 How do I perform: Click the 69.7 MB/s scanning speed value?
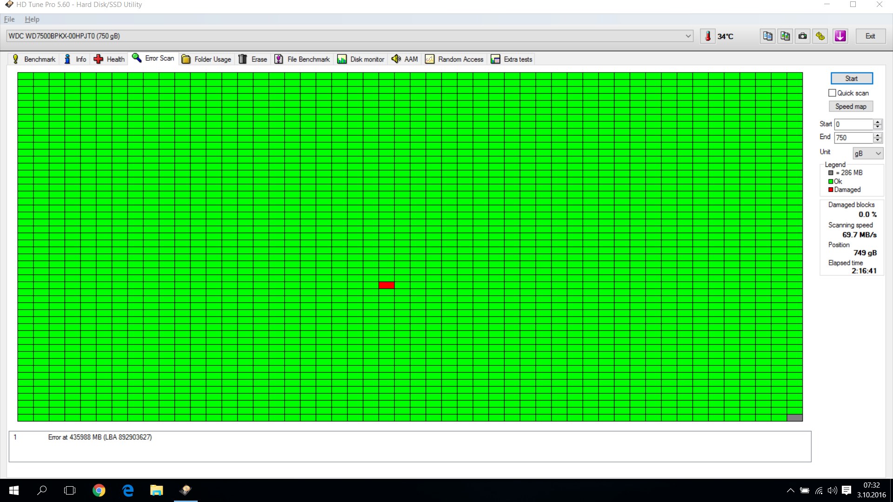coord(860,235)
